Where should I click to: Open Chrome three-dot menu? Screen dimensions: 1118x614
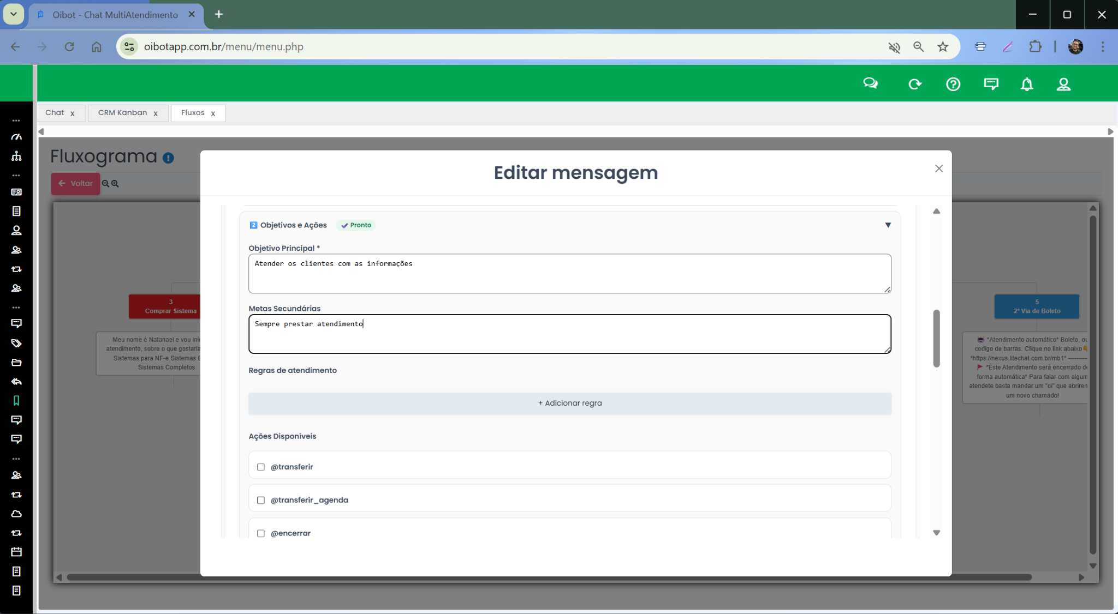click(1103, 47)
